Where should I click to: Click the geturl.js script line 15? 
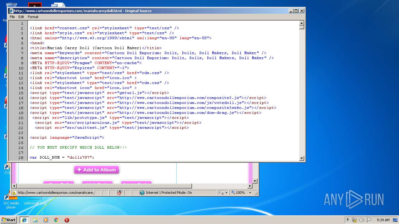[99, 93]
